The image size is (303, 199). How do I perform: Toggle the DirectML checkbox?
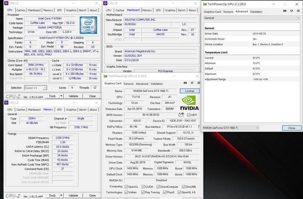pos(183,187)
